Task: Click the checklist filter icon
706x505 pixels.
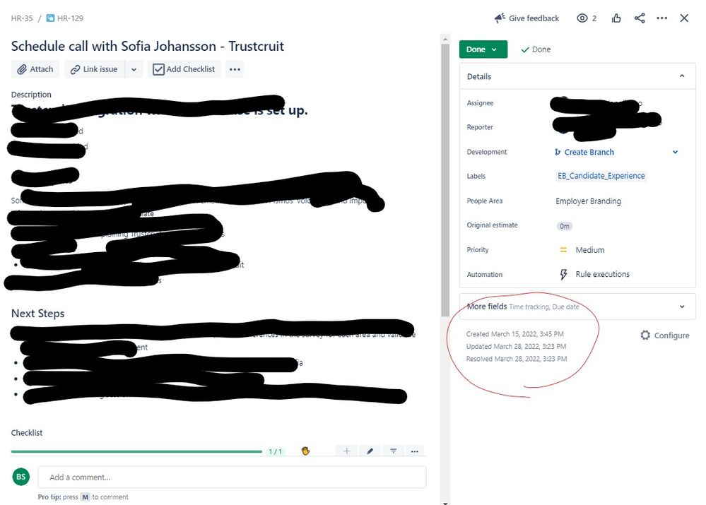Action: coord(394,451)
